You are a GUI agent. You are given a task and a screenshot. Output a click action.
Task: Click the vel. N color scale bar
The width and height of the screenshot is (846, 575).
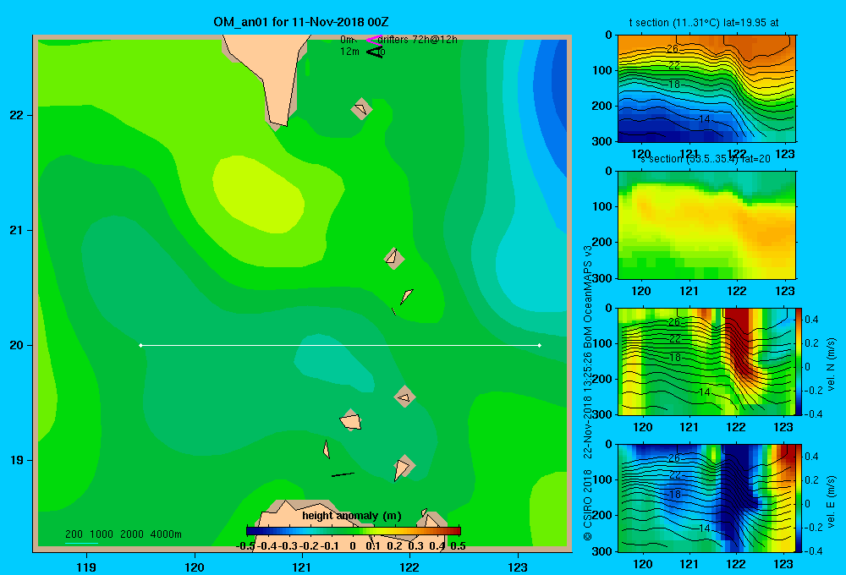coord(799,361)
